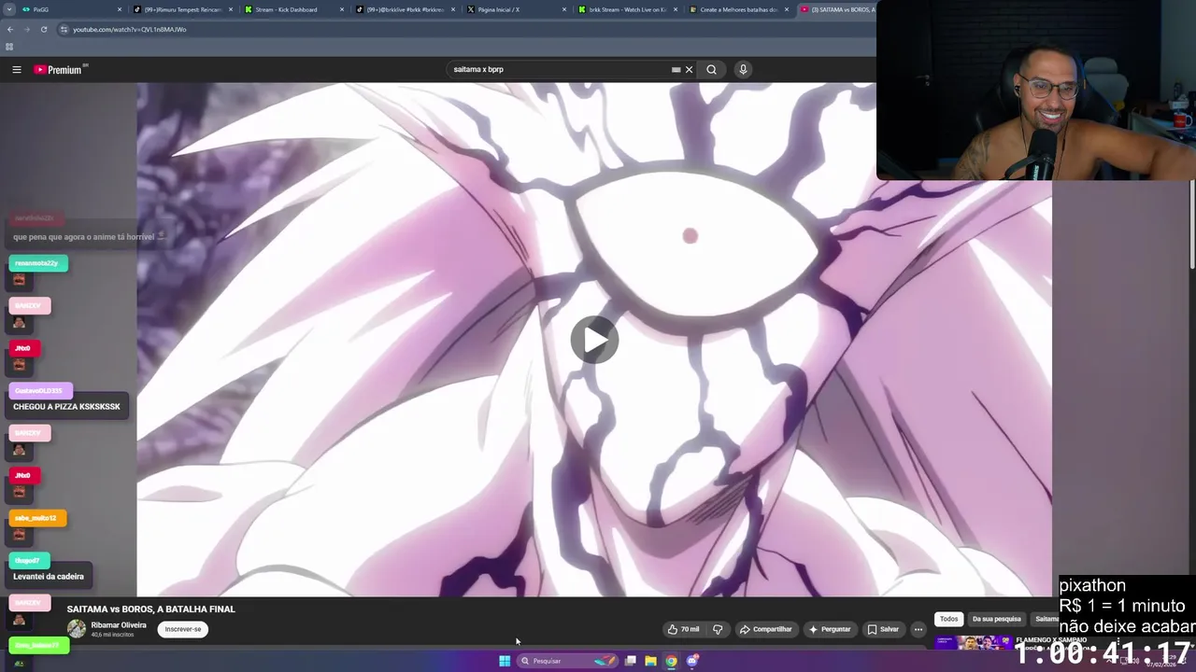
Task: Open Google Chrome from the taskbar
Action: (x=671, y=661)
